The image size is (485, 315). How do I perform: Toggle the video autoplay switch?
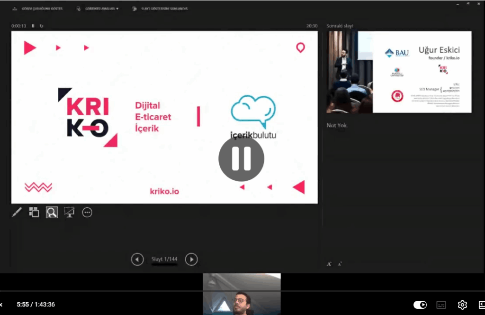(420, 305)
